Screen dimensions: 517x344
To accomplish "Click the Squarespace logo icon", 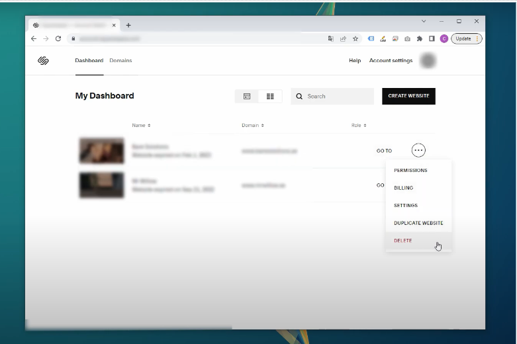I will tap(43, 61).
